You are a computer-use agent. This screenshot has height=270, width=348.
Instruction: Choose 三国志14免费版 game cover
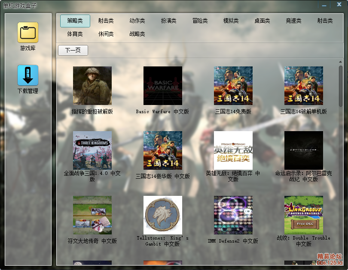pyautogui.click(x=233, y=86)
